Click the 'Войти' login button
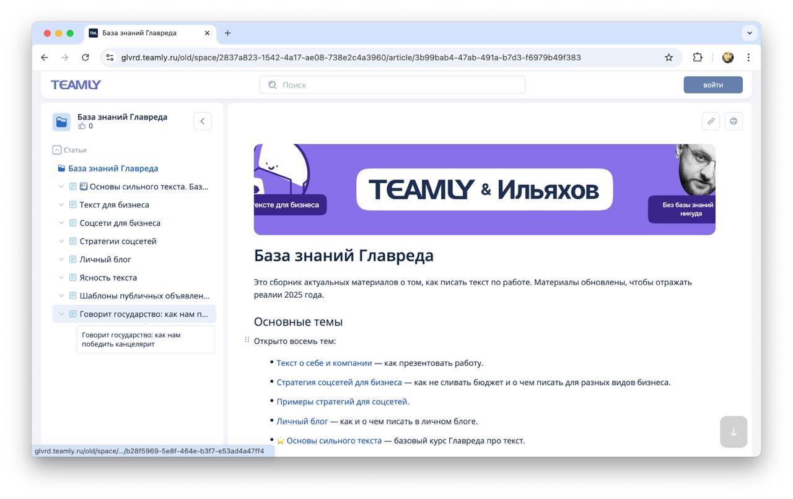The width and height of the screenshot is (793, 499). (713, 85)
